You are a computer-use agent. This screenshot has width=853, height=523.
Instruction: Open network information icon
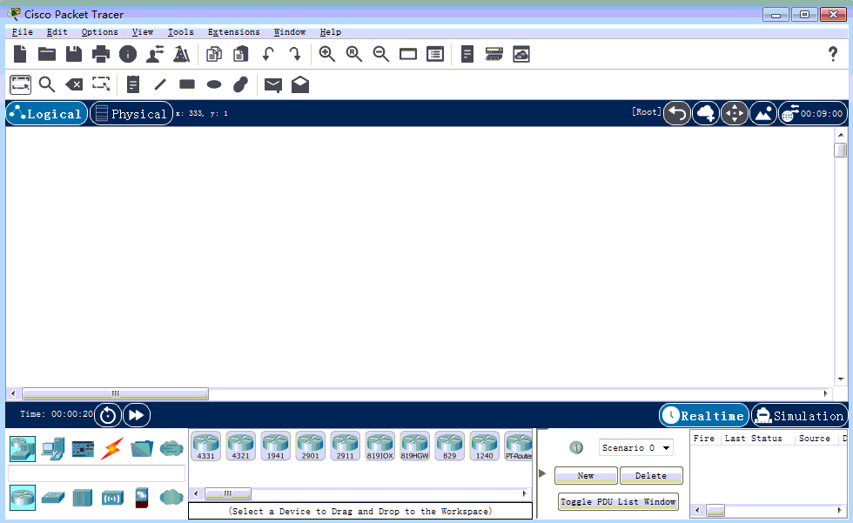tap(128, 54)
